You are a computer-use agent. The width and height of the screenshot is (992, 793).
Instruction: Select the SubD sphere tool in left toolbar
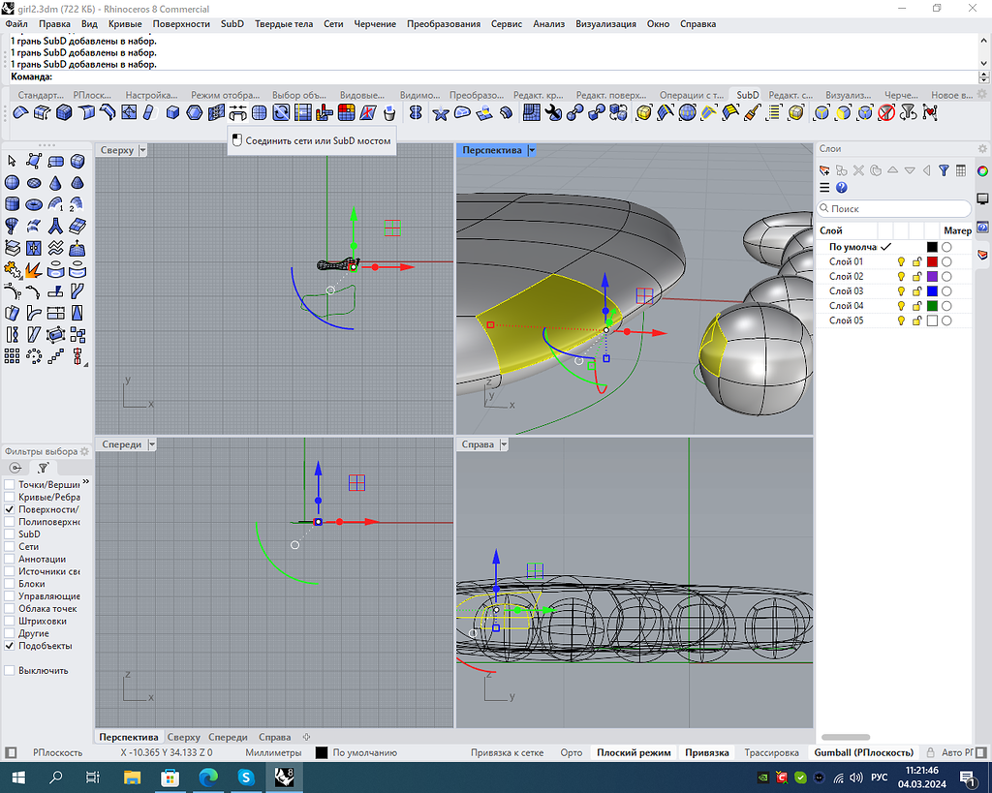[13, 182]
